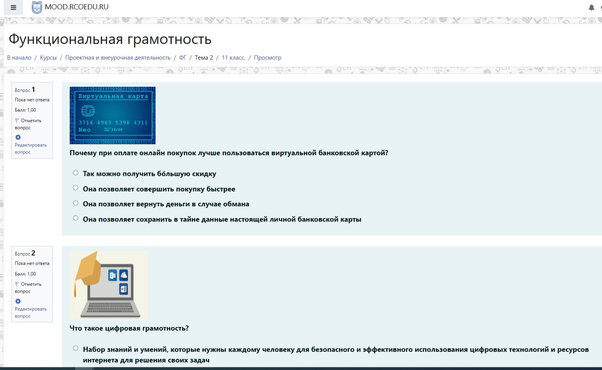Click gear icon for question 1 editing
602x370 pixels.
click(18, 137)
